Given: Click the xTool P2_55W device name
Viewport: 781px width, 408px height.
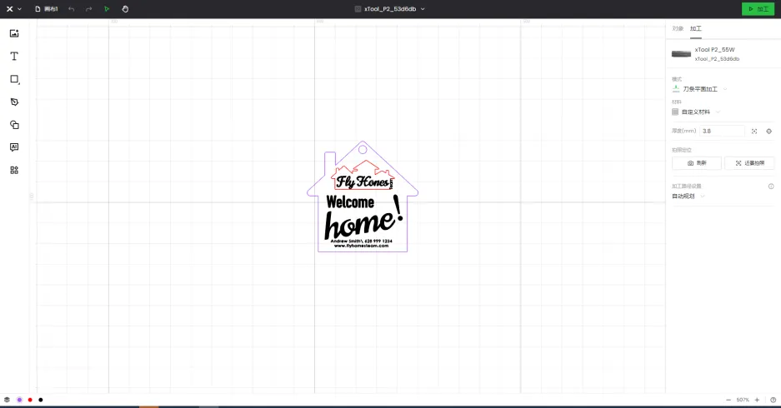Looking at the screenshot, I should point(715,50).
